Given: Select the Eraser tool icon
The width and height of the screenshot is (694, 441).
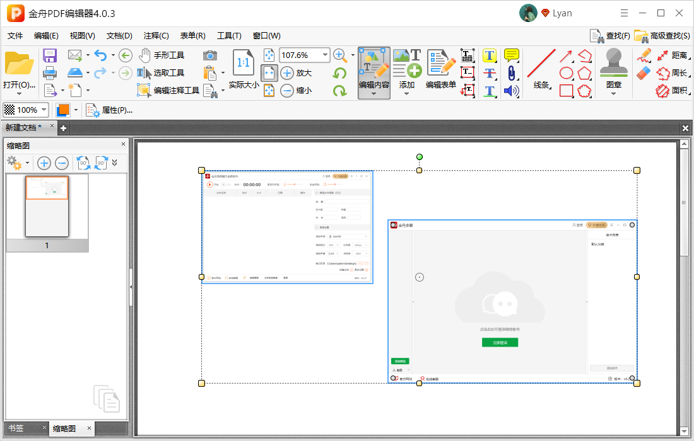Looking at the screenshot, I should tap(643, 73).
